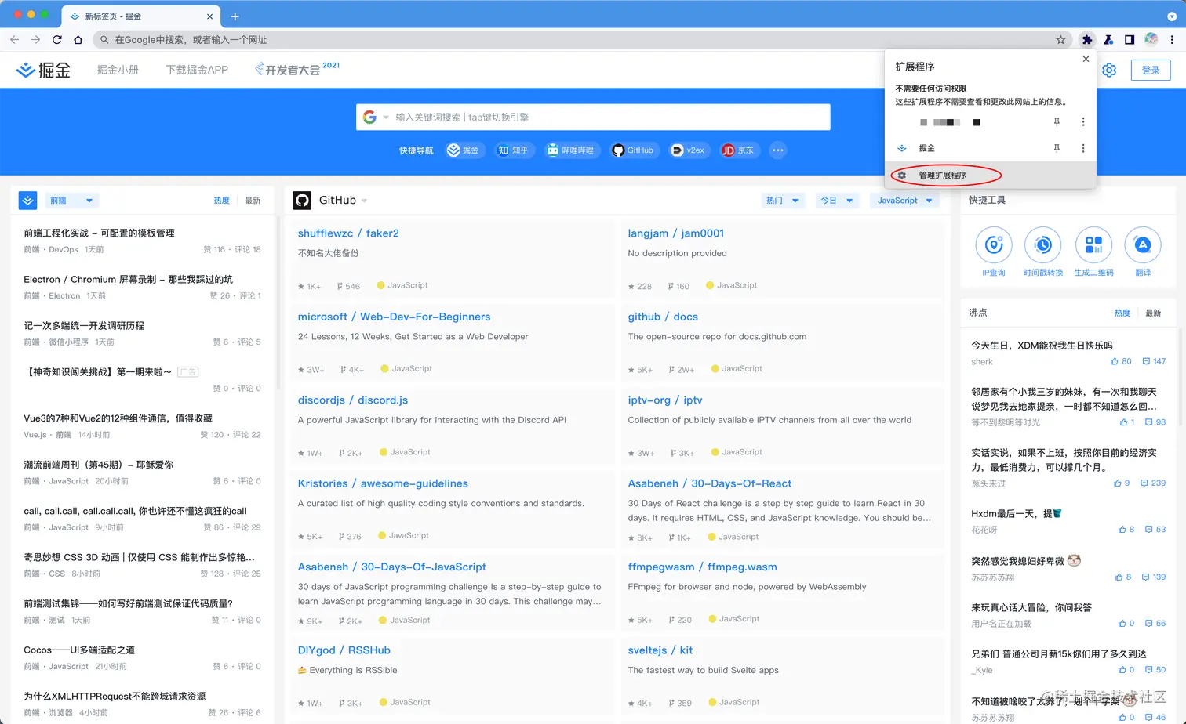Select 管理扩展程序 menu item
This screenshot has width=1186, height=724.
[x=990, y=175]
